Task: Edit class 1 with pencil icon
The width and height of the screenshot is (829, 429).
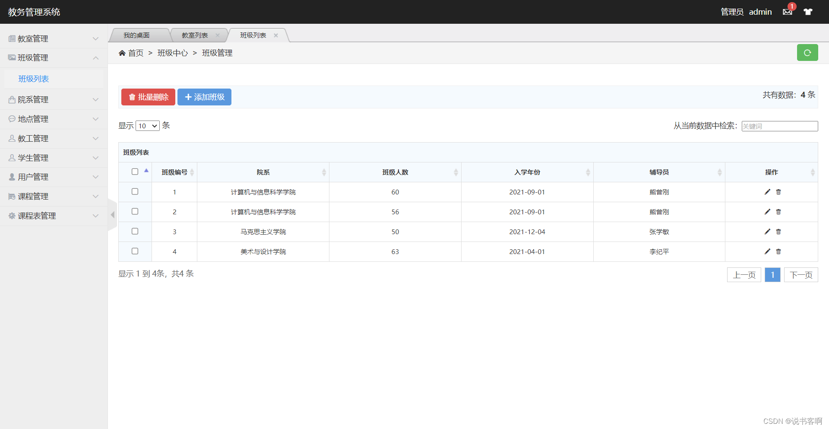Action: pyautogui.click(x=767, y=192)
